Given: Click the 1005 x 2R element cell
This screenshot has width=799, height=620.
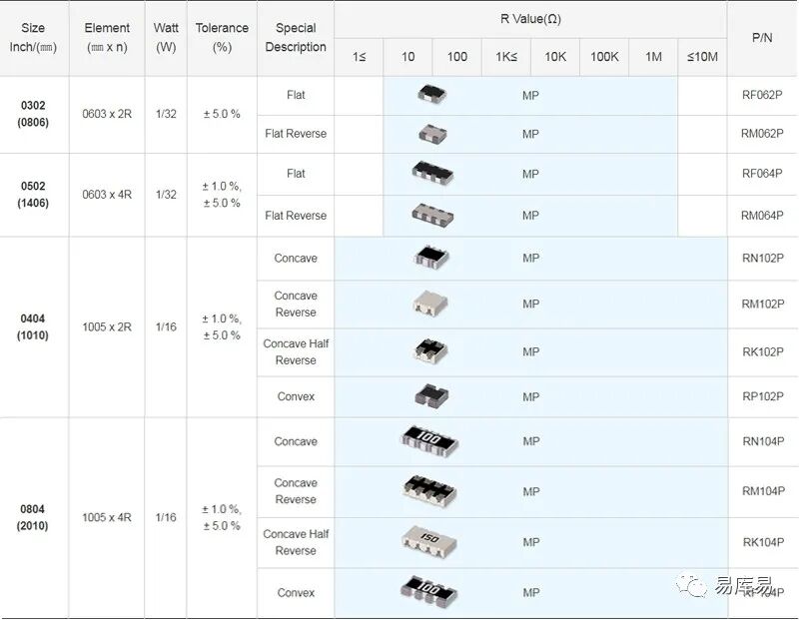Looking at the screenshot, I should (107, 326).
